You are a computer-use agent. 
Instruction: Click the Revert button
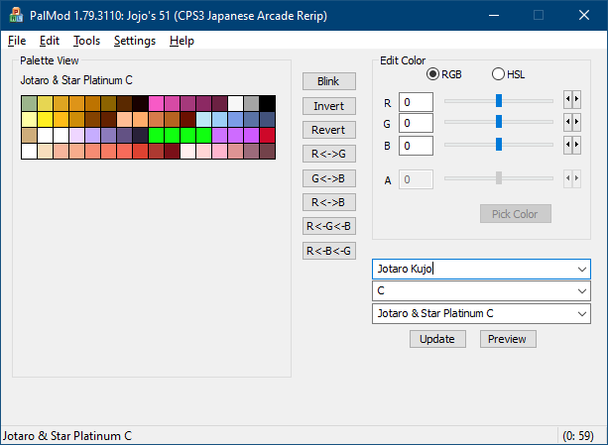click(328, 130)
